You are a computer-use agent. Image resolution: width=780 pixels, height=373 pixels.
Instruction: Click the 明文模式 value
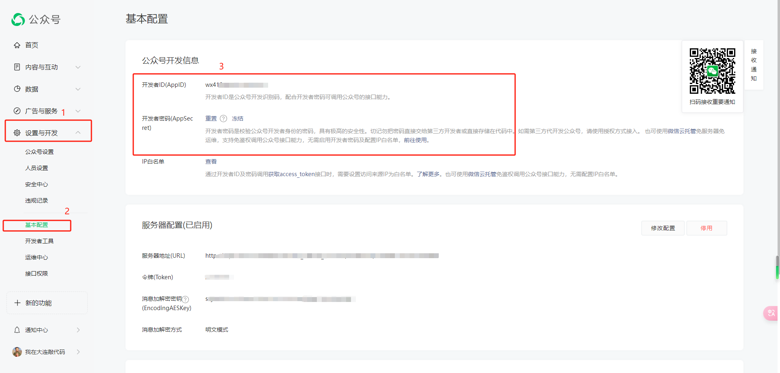click(x=217, y=330)
